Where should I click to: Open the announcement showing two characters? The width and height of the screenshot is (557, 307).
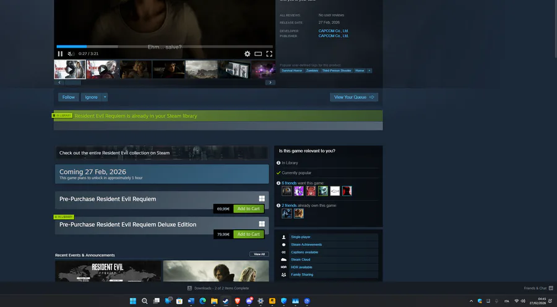[x=216, y=271]
